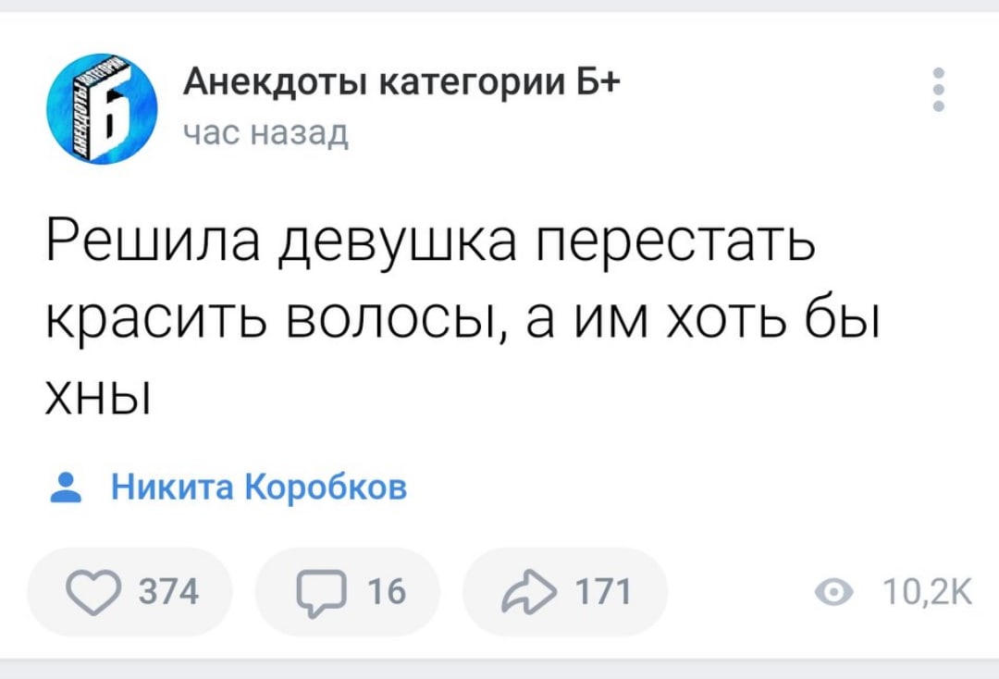Open comments via the speech bubble icon

coord(322,592)
